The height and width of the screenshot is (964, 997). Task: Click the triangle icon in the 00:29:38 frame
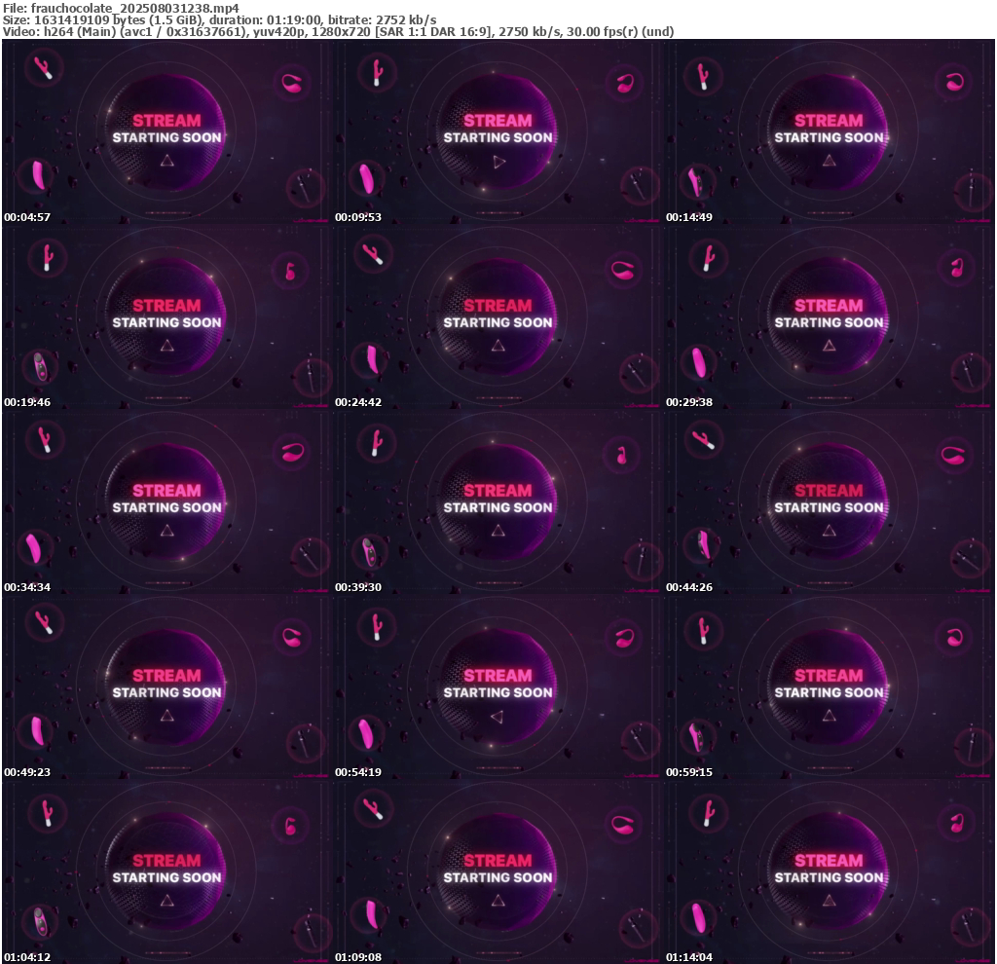coord(829,346)
